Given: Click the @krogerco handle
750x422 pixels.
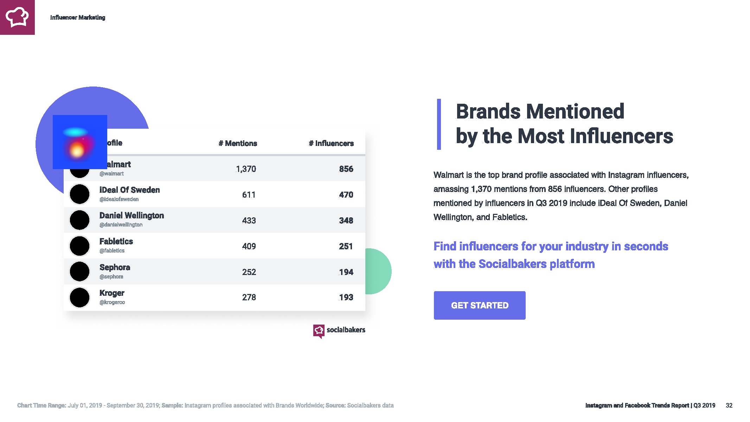Looking at the screenshot, I should 112,302.
